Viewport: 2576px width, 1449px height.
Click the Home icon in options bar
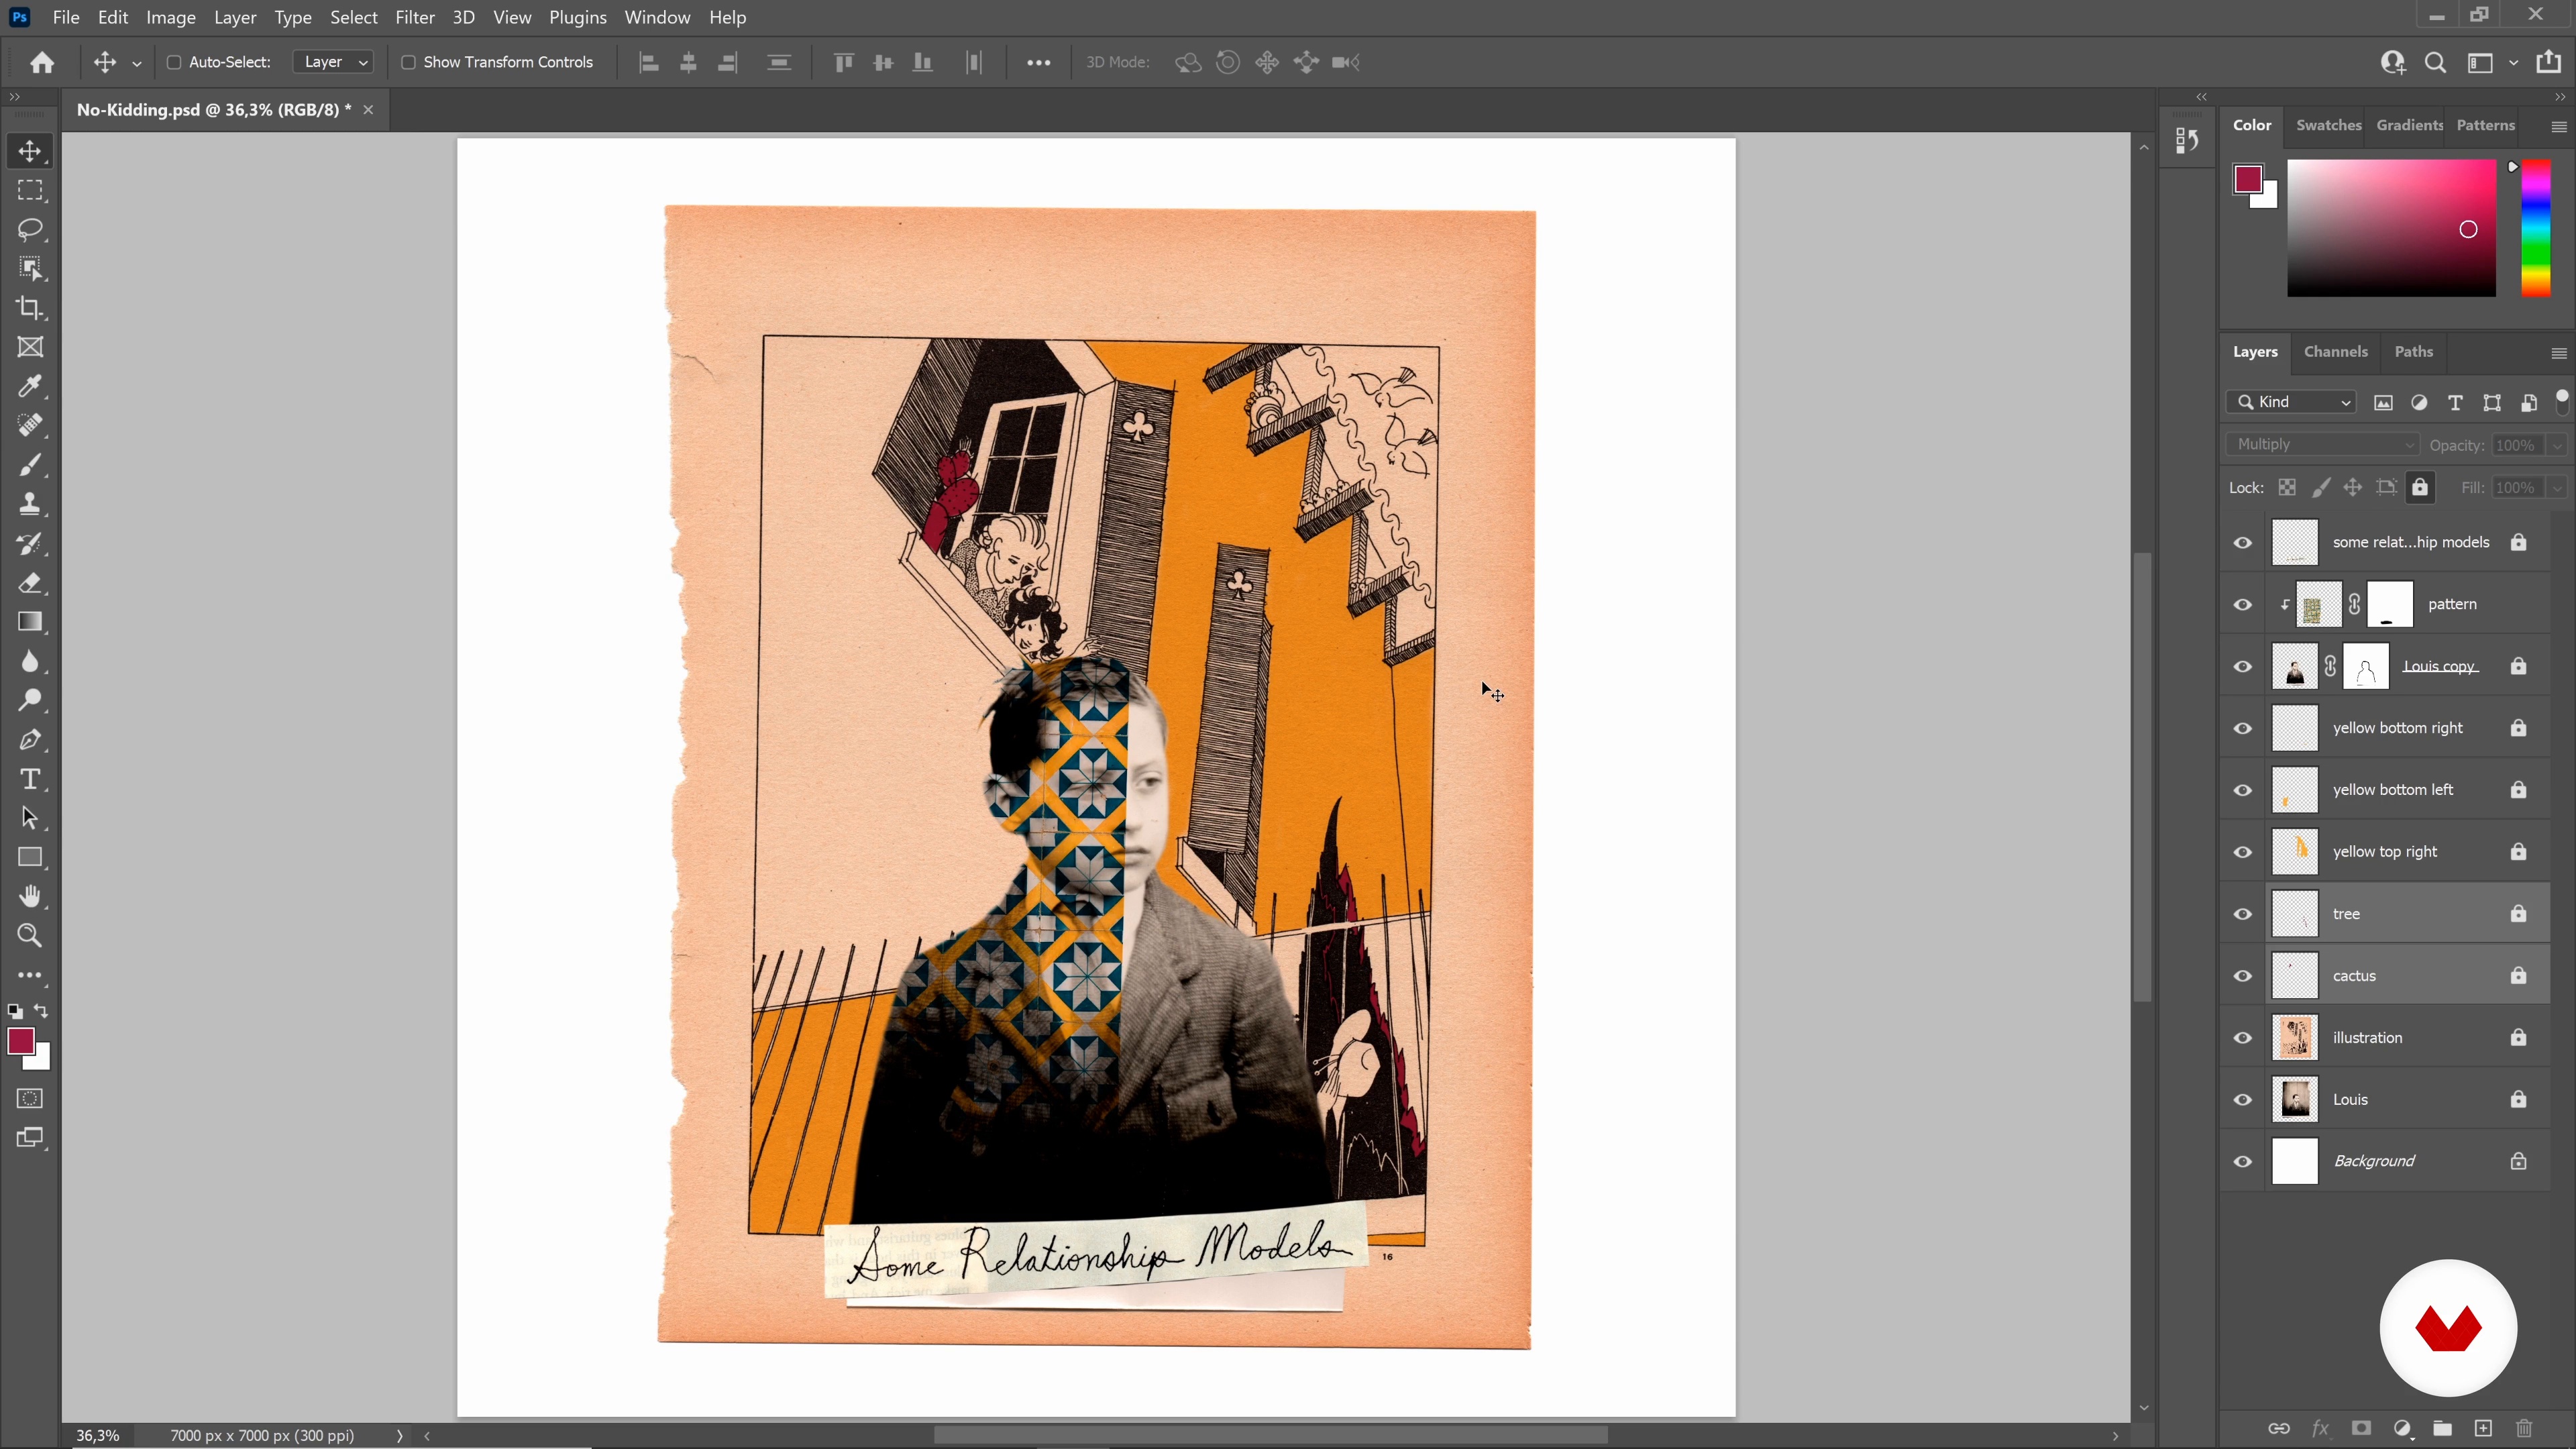point(42,62)
